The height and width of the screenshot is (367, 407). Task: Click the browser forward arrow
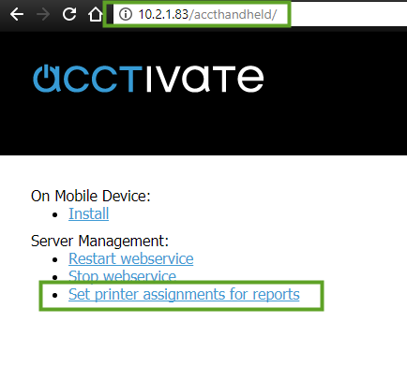43,14
